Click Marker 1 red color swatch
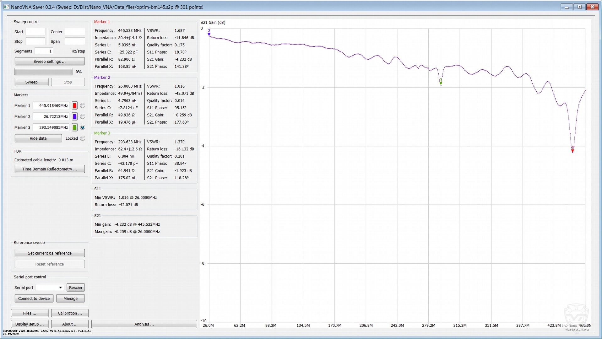The height and width of the screenshot is (339, 602). click(x=74, y=105)
